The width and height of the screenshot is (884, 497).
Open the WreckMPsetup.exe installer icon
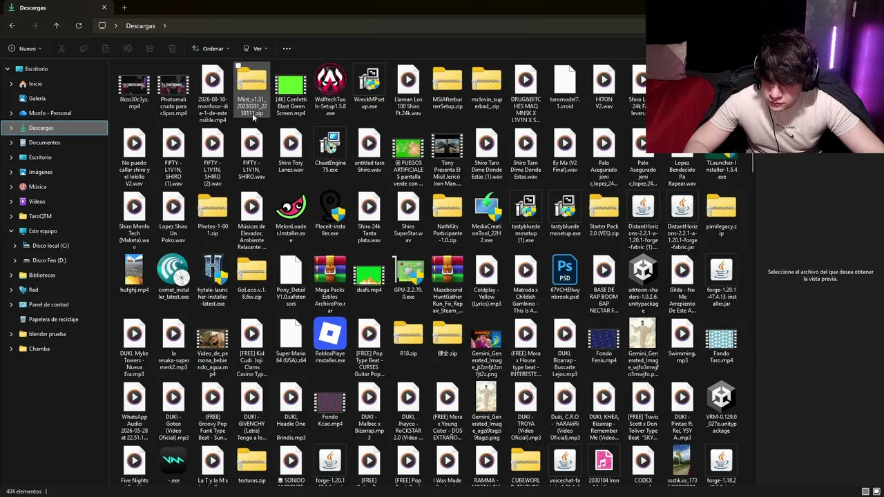tap(369, 80)
